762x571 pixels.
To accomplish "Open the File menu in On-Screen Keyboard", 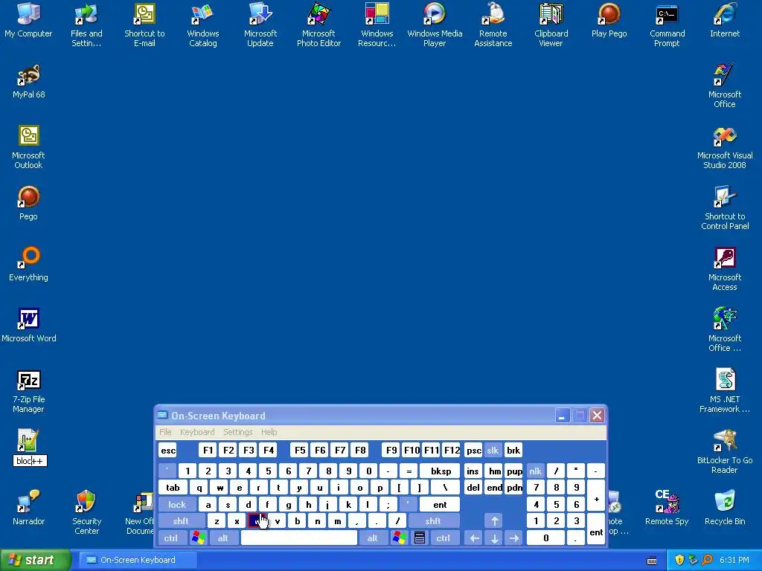I will [165, 432].
